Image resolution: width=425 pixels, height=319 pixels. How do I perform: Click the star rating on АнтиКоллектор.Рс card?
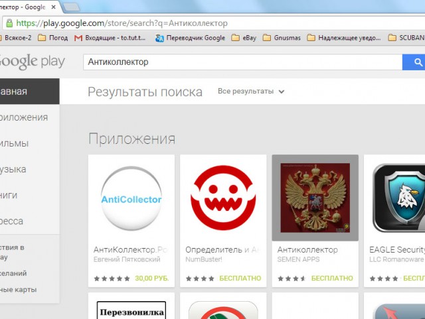tap(112, 279)
